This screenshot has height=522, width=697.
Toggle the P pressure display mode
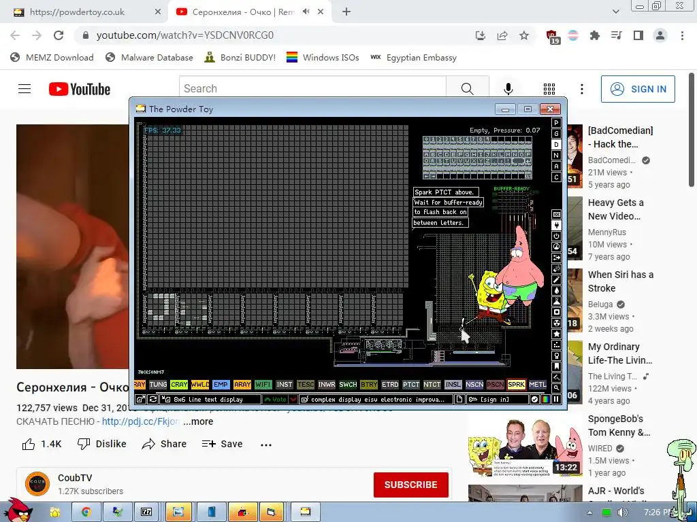[x=556, y=123]
